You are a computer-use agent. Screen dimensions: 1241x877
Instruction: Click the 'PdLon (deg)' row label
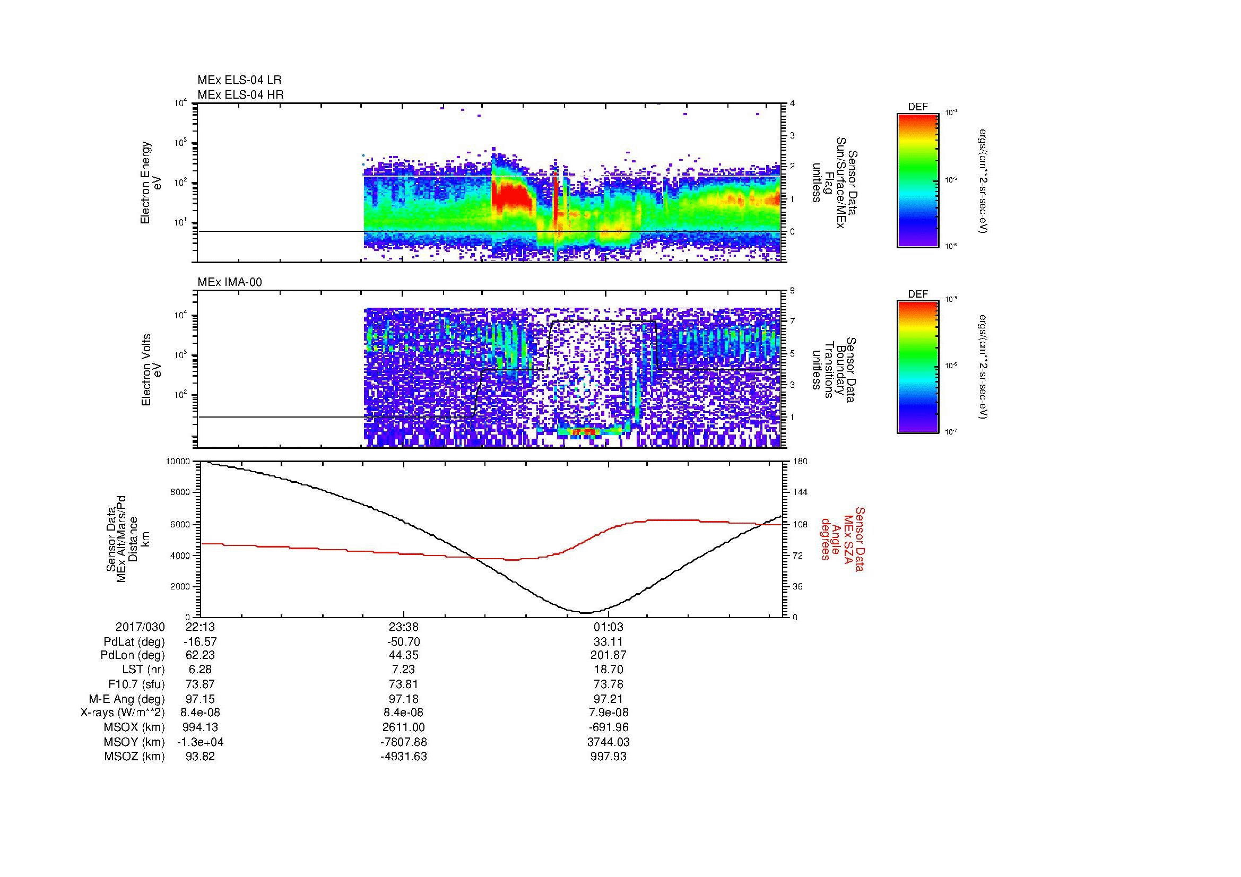coord(134,655)
